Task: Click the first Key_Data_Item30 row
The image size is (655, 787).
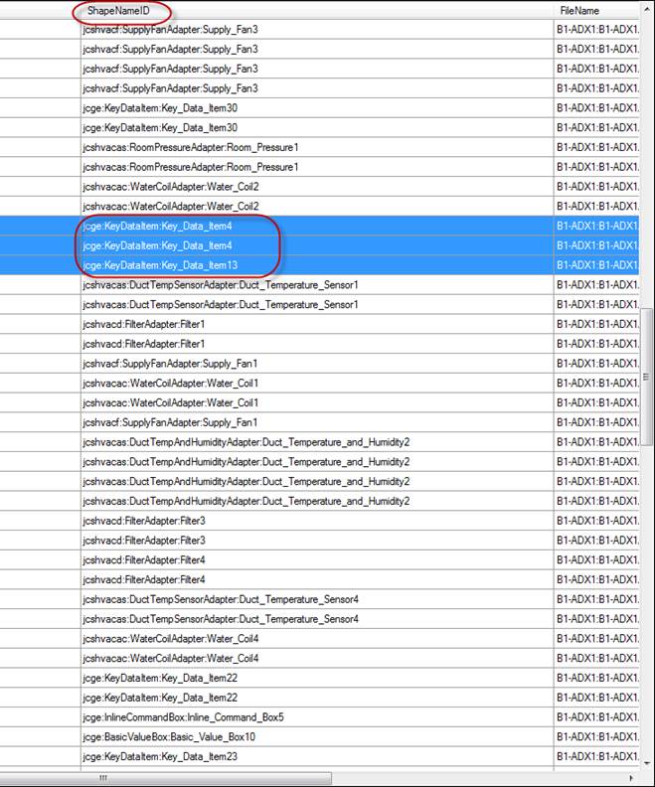Action: point(160,108)
